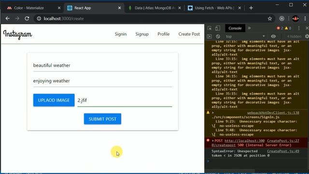Open the Create Post nav link
The height and width of the screenshot is (174, 309).
(189, 34)
